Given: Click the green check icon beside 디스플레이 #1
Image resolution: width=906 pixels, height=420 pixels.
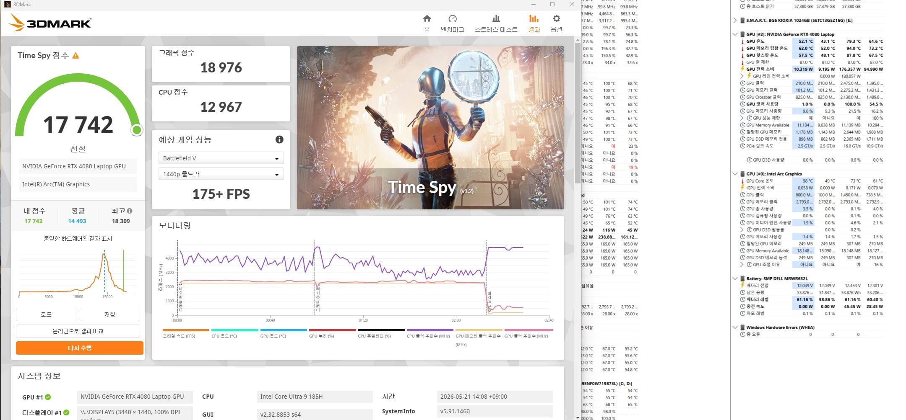Looking at the screenshot, I should 66,412.
